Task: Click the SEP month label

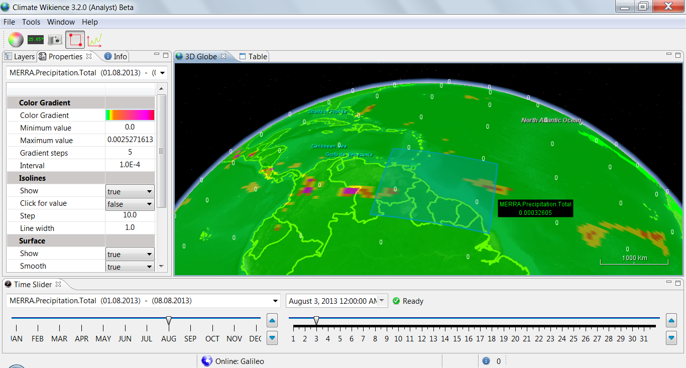Action: click(190, 339)
